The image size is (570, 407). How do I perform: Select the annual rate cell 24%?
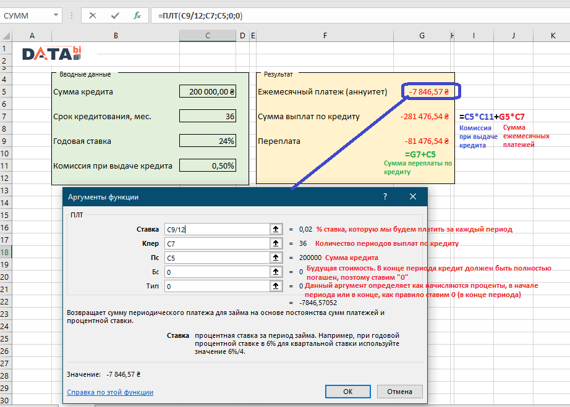click(208, 141)
